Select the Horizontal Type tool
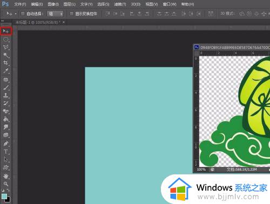Image resolution: width=270 pixels, height=204 pixels. [x=6, y=151]
